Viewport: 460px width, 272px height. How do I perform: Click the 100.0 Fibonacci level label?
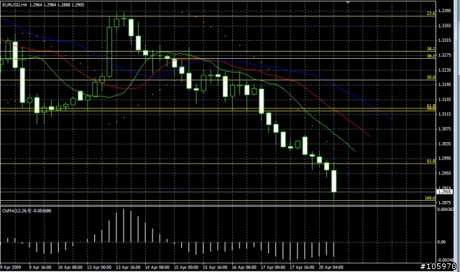pos(430,198)
